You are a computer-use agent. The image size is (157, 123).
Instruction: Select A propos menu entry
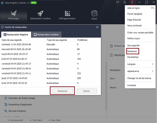[140, 85]
